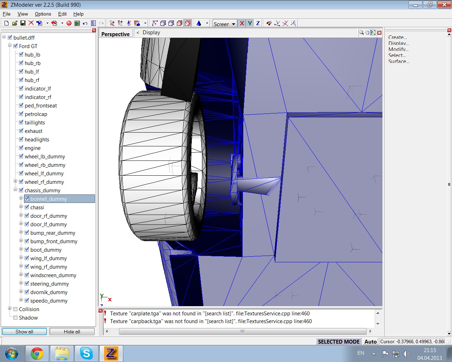
Task: Expand the wheel_rf_dummy tree node
Action: tap(16, 181)
